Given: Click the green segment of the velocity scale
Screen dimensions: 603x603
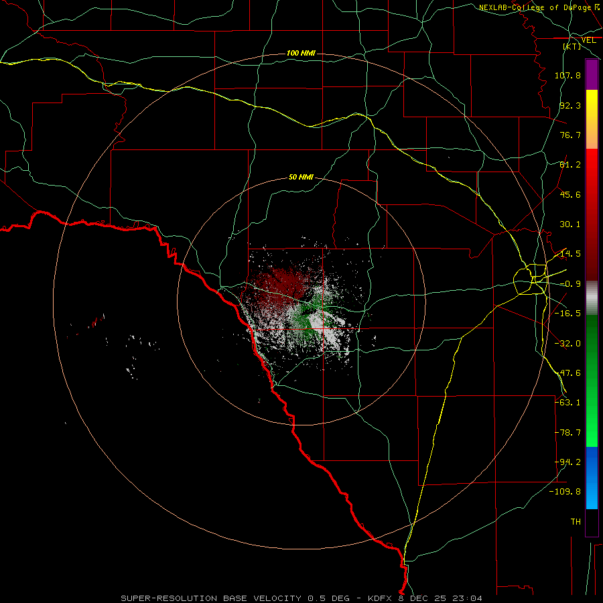Looking at the screenshot, I should (592, 381).
